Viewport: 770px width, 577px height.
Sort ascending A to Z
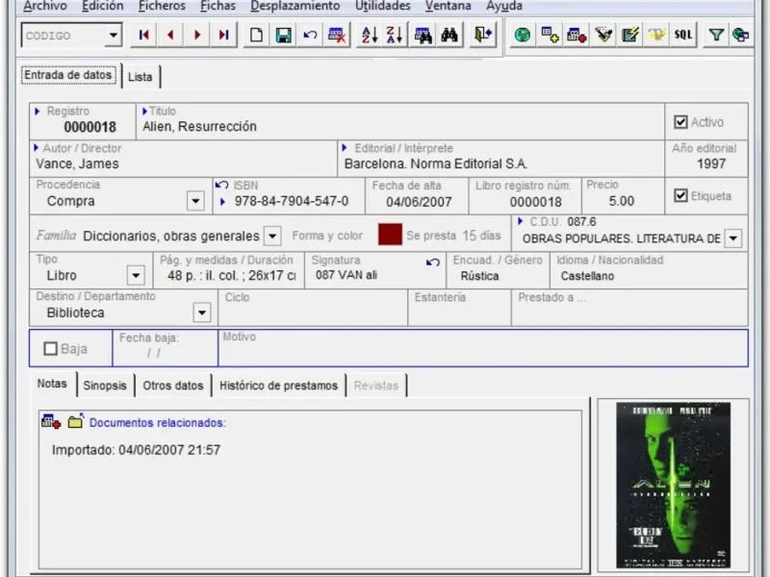[x=369, y=35]
